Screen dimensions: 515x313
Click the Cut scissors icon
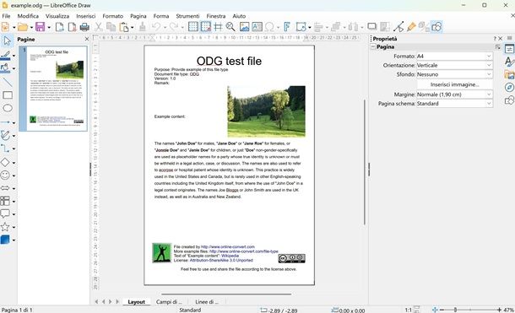pyautogui.click(x=98, y=27)
